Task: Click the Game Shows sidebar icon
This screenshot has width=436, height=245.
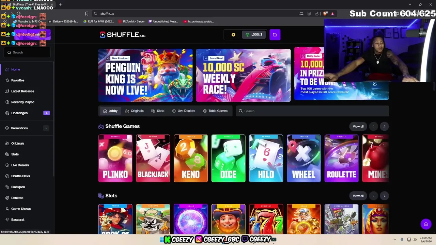Action: (7, 209)
